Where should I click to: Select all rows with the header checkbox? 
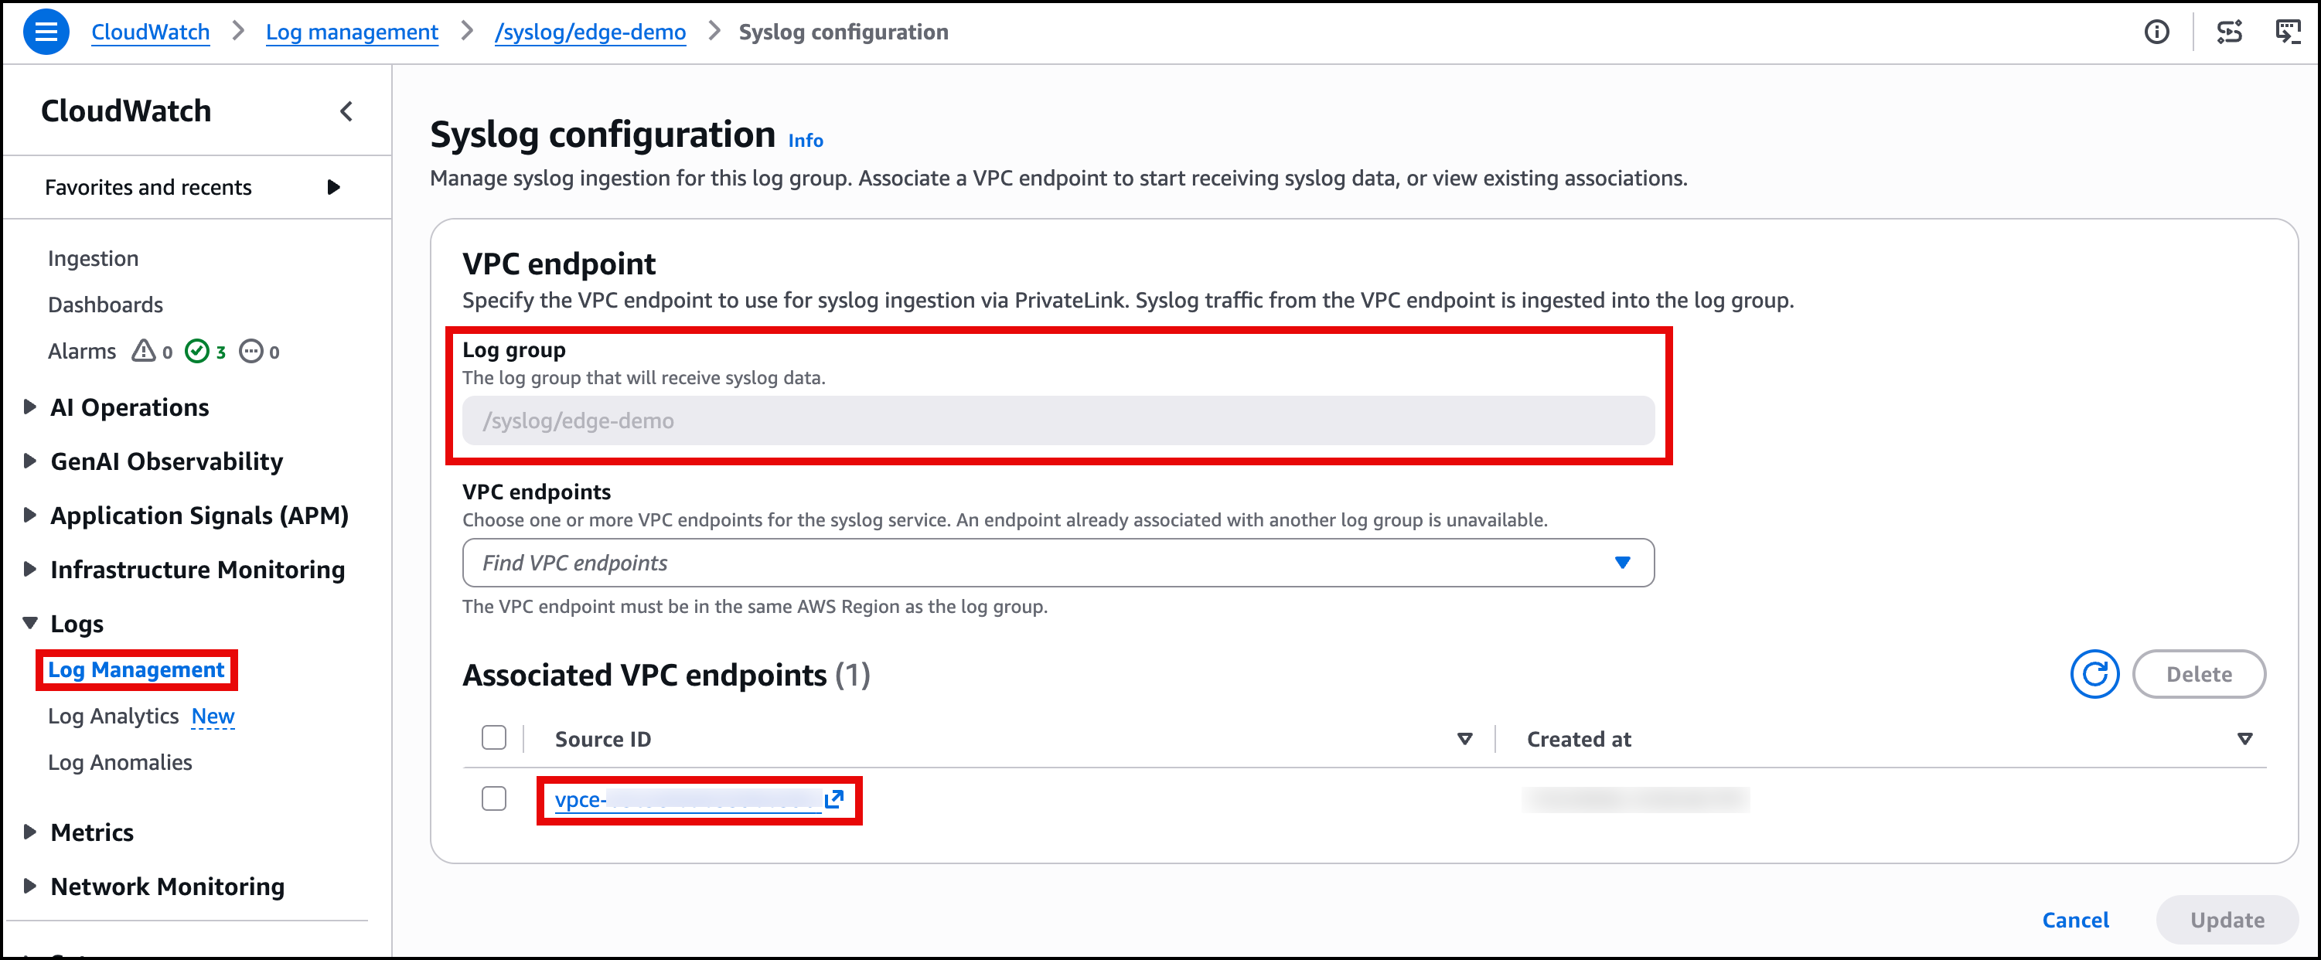[494, 738]
